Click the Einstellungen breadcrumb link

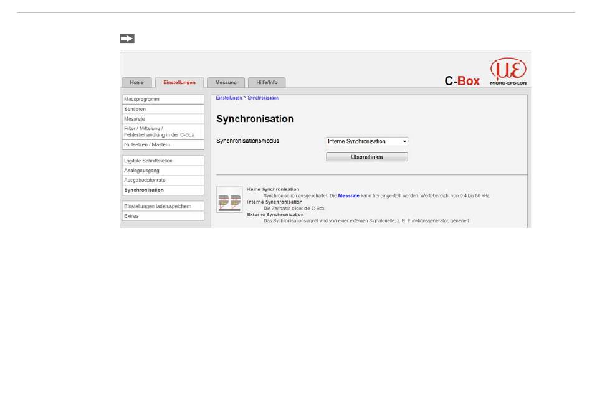coord(229,98)
